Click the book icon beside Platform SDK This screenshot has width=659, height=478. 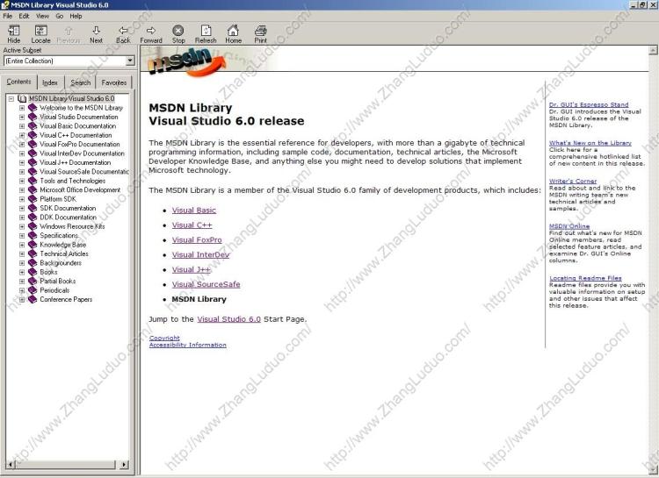tap(33, 199)
